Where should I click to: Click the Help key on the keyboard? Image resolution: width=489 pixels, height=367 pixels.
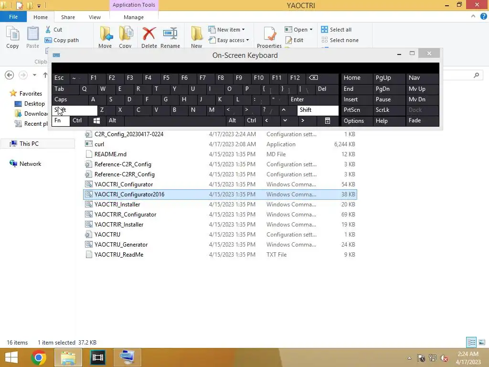389,121
